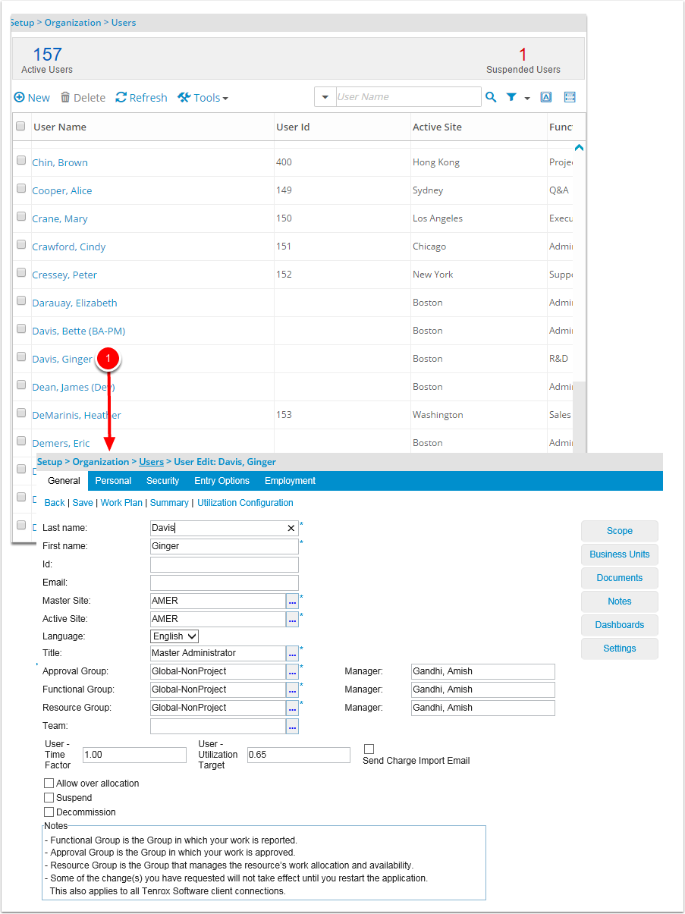Clear the Last name field with X
The width and height of the screenshot is (685, 914).
tap(291, 528)
